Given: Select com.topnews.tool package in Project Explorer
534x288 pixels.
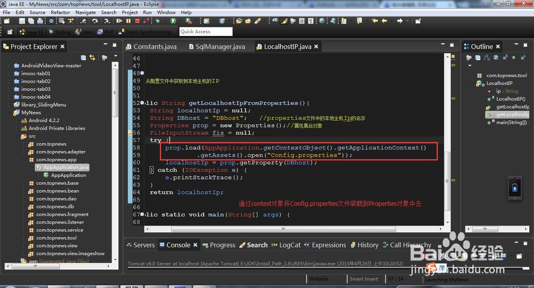Looking at the screenshot, I should pos(56,238).
